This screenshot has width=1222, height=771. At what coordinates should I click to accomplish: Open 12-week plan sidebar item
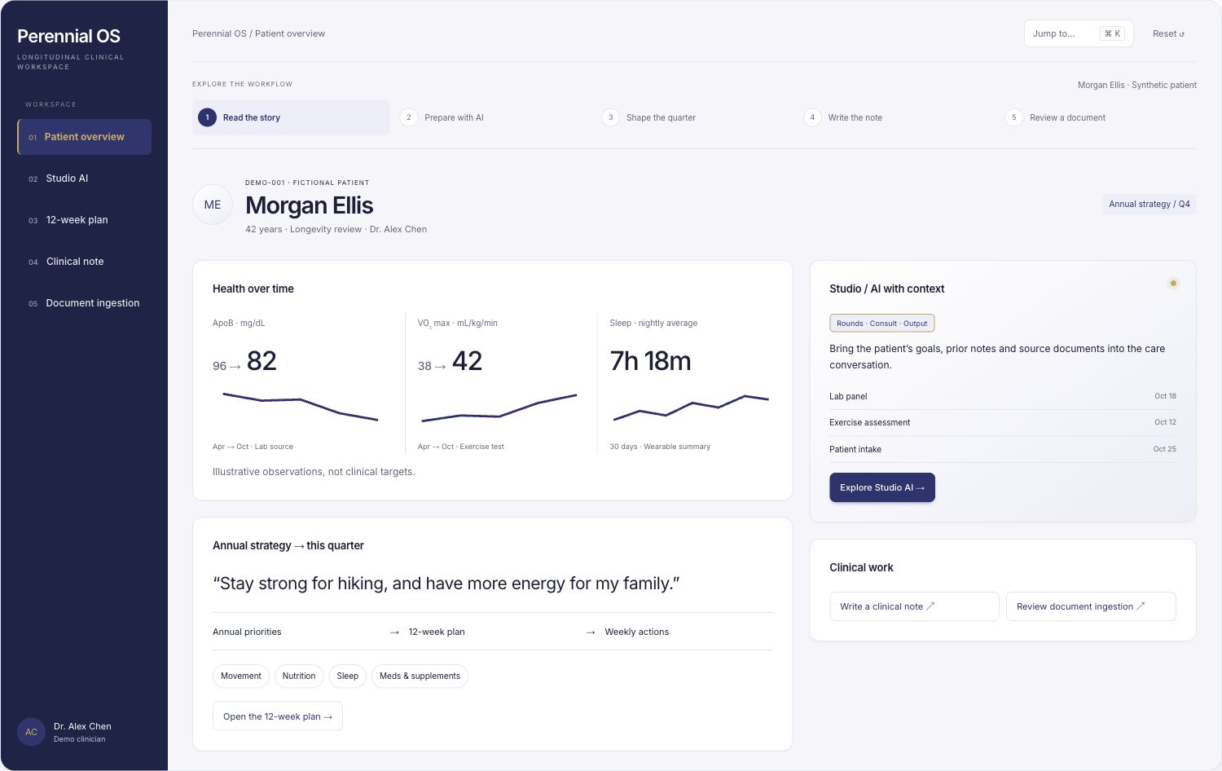85,220
